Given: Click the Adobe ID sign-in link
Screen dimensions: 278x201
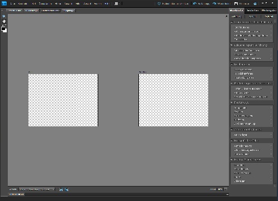Looking at the screenshot, I should pos(173,3).
